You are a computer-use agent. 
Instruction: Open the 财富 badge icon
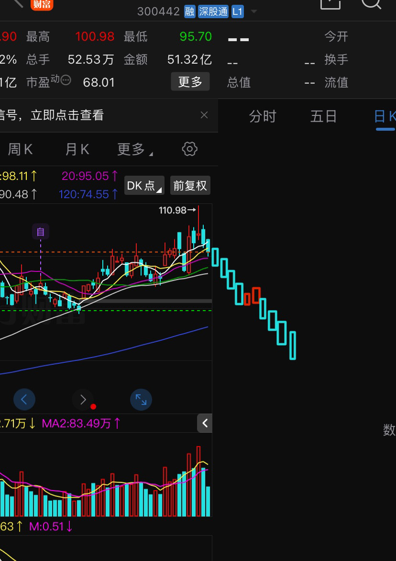coord(42,4)
